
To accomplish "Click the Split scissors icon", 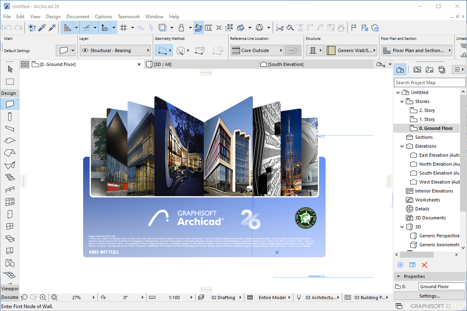I will [280, 28].
